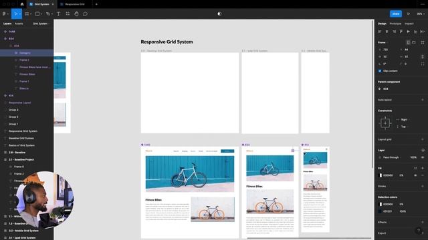Click the Fill color swatch 000000

(381, 175)
